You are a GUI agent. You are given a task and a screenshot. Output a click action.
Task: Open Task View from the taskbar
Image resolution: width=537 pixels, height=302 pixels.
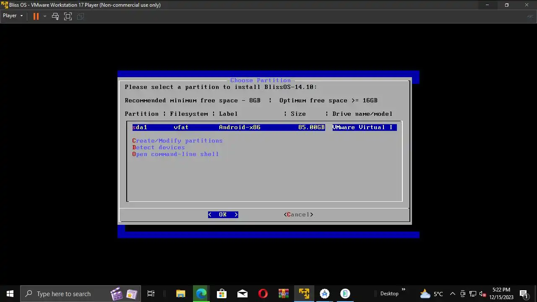(151, 294)
